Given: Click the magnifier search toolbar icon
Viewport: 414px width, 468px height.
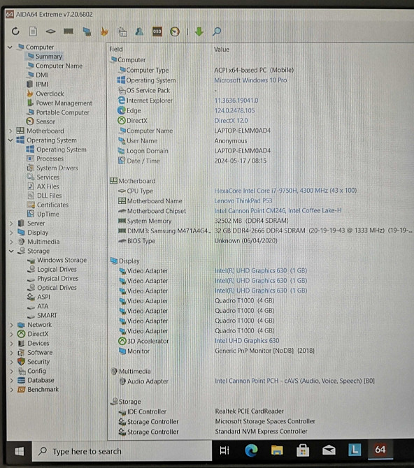Looking at the screenshot, I should [x=217, y=31].
